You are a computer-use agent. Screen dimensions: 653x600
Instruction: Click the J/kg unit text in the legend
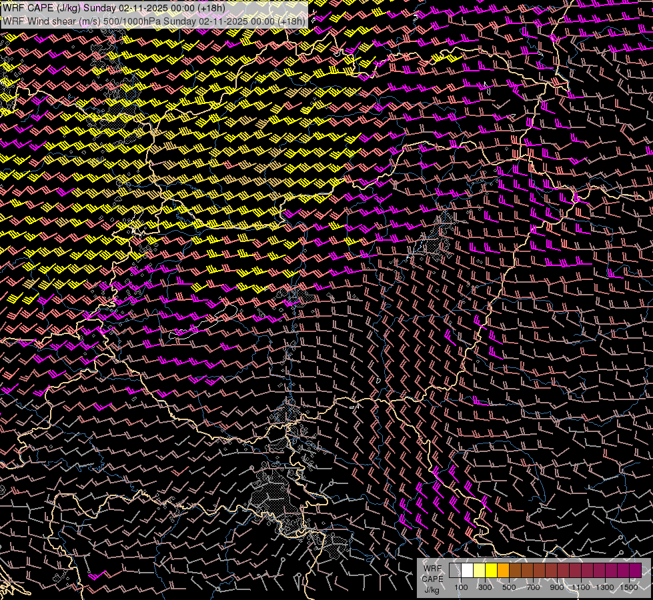[432, 589]
